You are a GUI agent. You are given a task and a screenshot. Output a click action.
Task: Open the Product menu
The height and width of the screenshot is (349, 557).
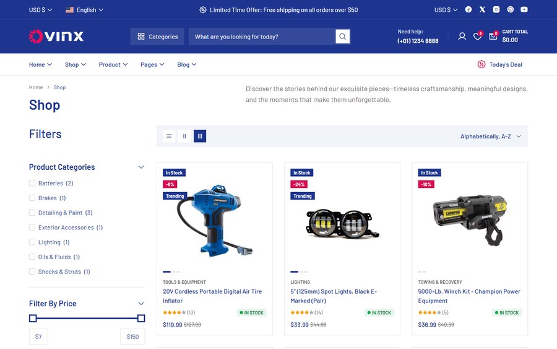click(x=113, y=64)
